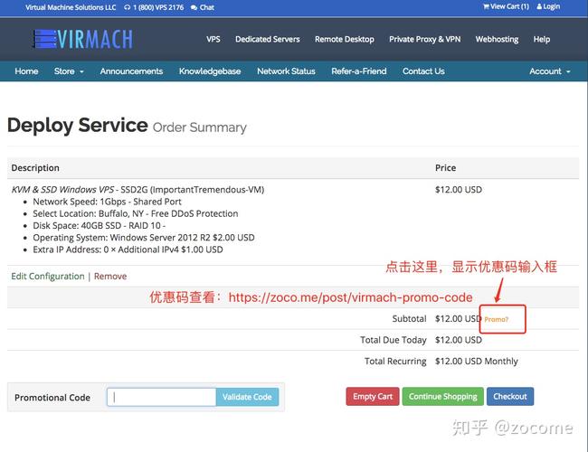This screenshot has width=588, height=452.
Task: Click the Empty Cart button
Action: click(x=373, y=397)
